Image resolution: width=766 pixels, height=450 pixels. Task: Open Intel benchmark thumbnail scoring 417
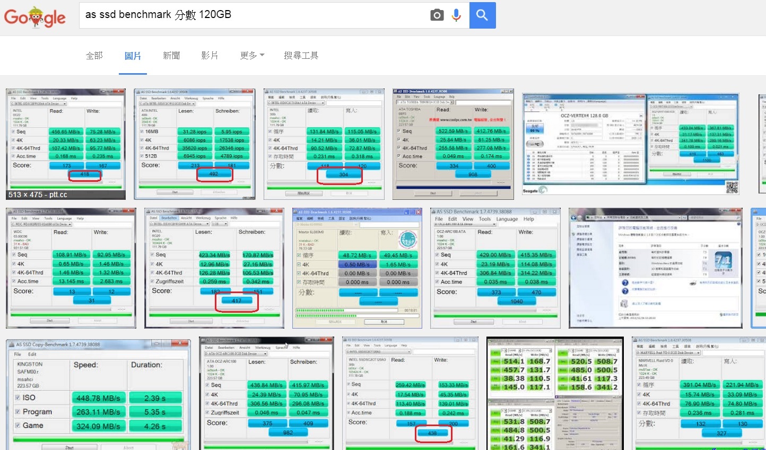tap(214, 268)
